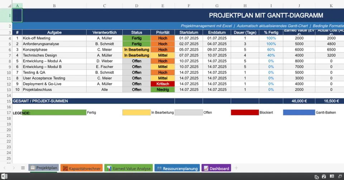Click the last status bar window icon

[340, 176]
